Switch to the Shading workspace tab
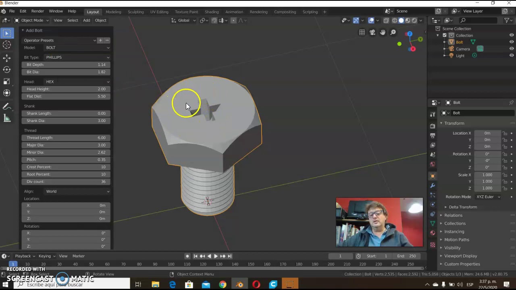 coord(212,12)
